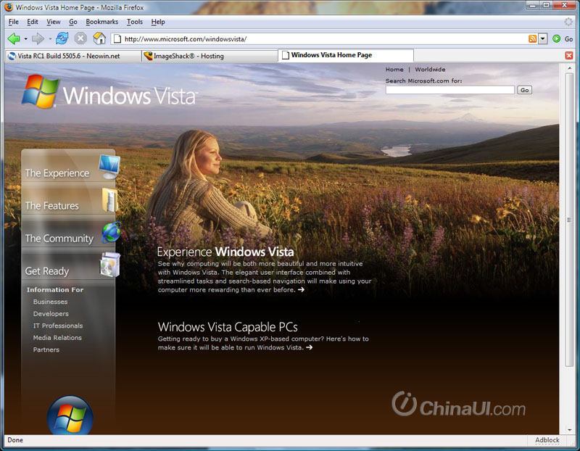Click into Search Microsoft.com input field
This screenshot has width=580, height=451.
point(449,90)
